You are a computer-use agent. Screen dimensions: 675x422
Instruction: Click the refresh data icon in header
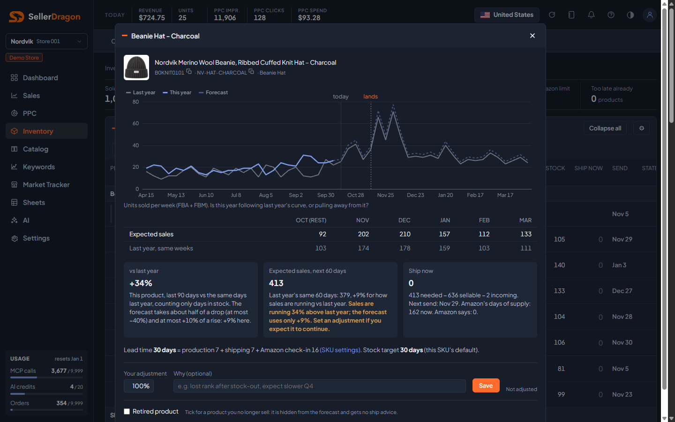[x=552, y=15]
